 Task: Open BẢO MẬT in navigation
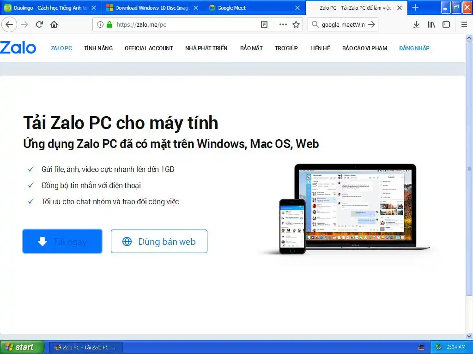(x=251, y=48)
